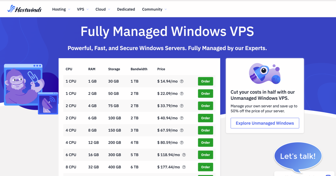336x176 pixels.
Task: Click help icon next to $40.94/mo price
Action: pos(181,118)
